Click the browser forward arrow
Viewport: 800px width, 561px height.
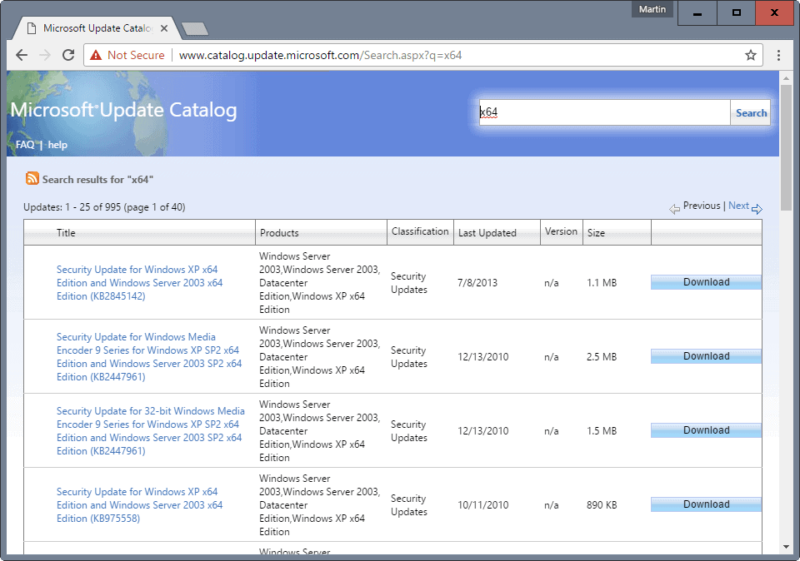pyautogui.click(x=45, y=55)
